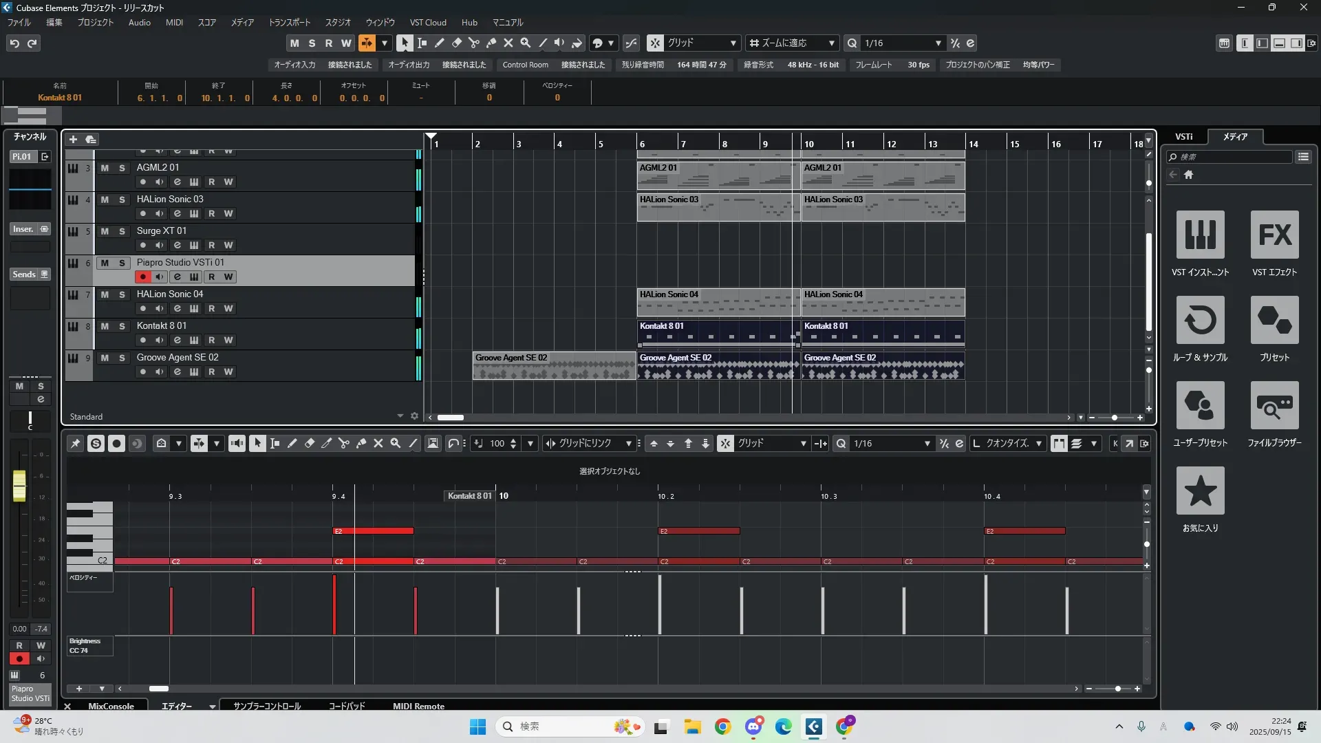Viewport: 1321px width, 743px height.
Task: Solo the Groove Agent SE 02 track
Action: (122, 358)
